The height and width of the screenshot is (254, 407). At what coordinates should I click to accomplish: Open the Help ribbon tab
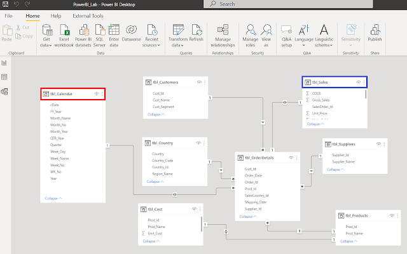(x=56, y=16)
